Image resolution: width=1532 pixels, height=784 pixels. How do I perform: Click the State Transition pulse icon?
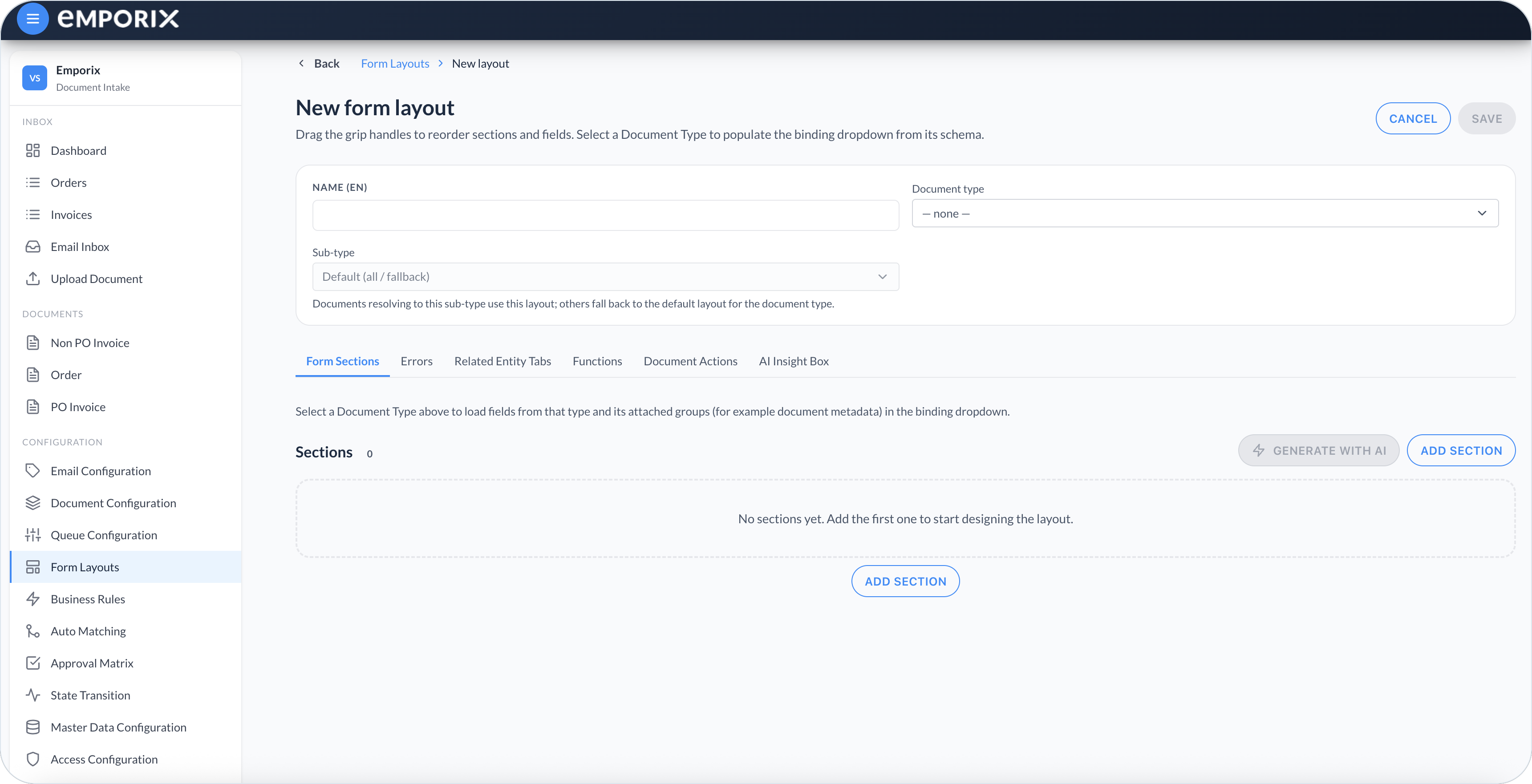coord(32,695)
